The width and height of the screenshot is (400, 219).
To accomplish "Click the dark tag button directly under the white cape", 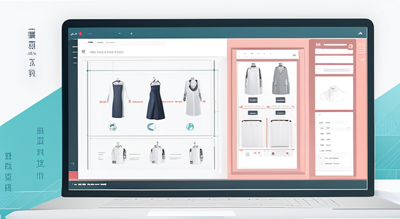I will [x=253, y=100].
